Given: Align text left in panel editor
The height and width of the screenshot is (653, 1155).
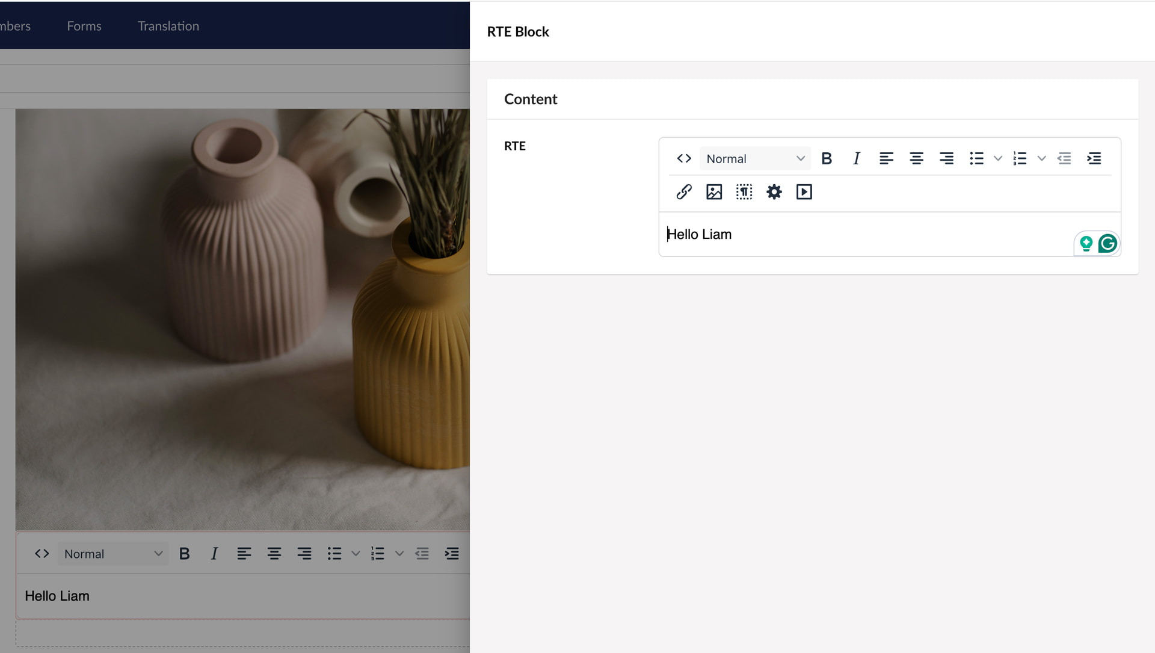Looking at the screenshot, I should pyautogui.click(x=886, y=158).
